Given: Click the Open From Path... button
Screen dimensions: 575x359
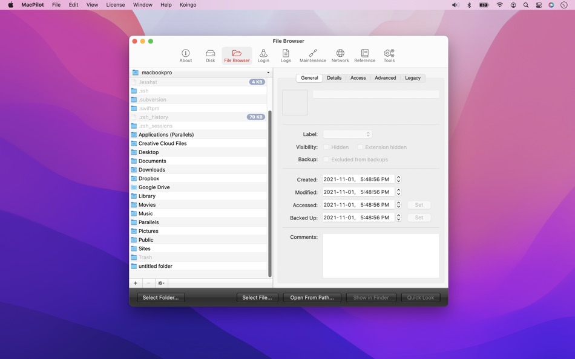Looking at the screenshot, I should [x=312, y=297].
